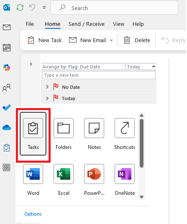Open the To Do checkmark app
187x224 pixels.
coord(7,108)
